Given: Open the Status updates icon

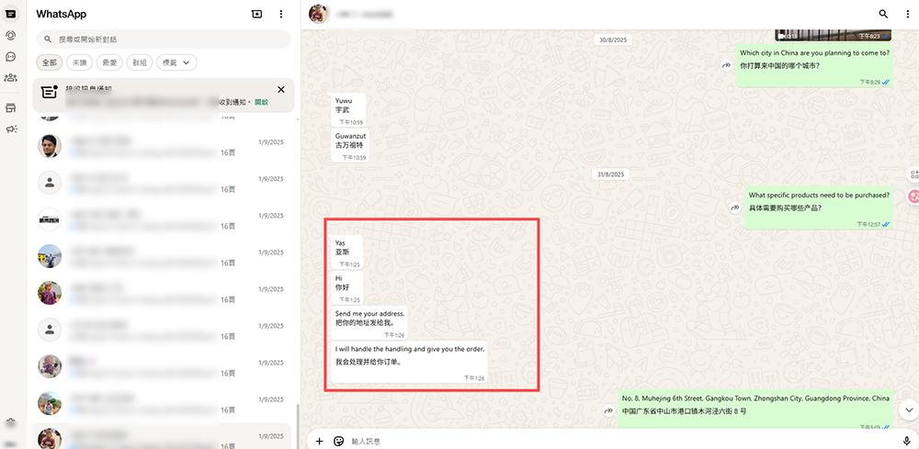Looking at the screenshot, I should point(10,35).
